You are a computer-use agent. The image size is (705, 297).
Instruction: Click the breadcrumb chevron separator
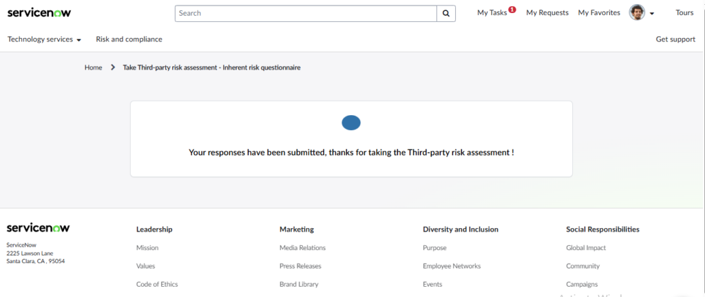pos(113,68)
